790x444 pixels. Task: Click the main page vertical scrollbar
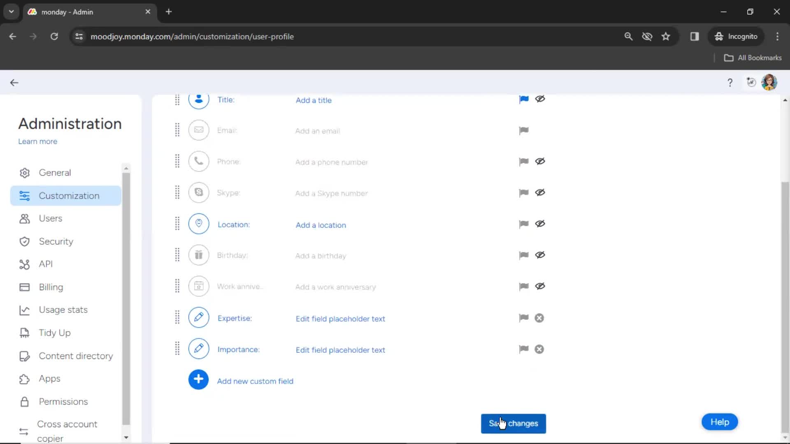[x=785, y=306]
